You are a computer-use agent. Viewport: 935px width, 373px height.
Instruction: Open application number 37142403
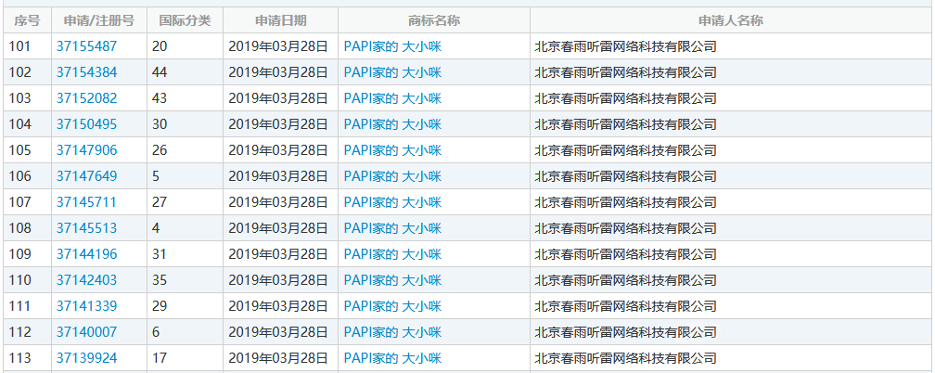tap(86, 280)
